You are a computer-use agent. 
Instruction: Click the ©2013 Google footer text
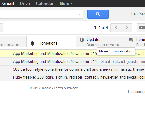click(40, 88)
